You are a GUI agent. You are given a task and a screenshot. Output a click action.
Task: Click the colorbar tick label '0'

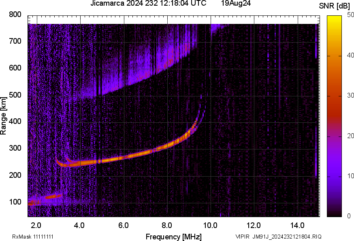[x=349, y=216]
